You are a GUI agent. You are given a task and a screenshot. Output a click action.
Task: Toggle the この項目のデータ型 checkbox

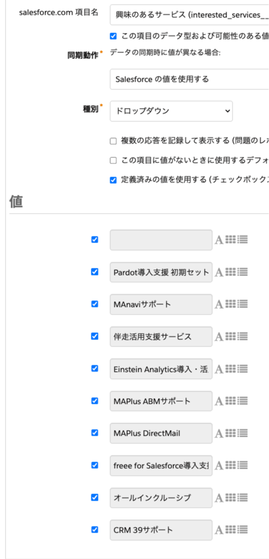[113, 36]
